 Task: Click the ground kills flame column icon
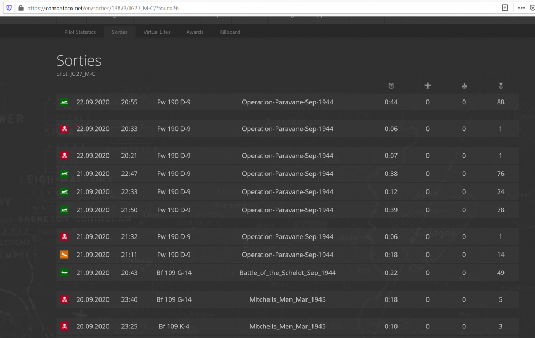coord(464,86)
